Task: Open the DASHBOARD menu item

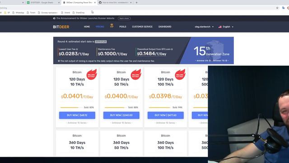Action: click(165, 27)
